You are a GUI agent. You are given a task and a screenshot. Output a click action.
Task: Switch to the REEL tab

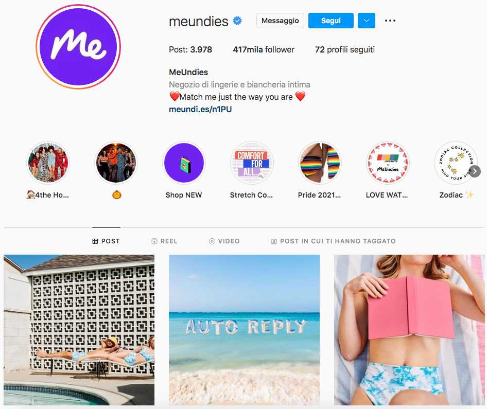(x=164, y=241)
